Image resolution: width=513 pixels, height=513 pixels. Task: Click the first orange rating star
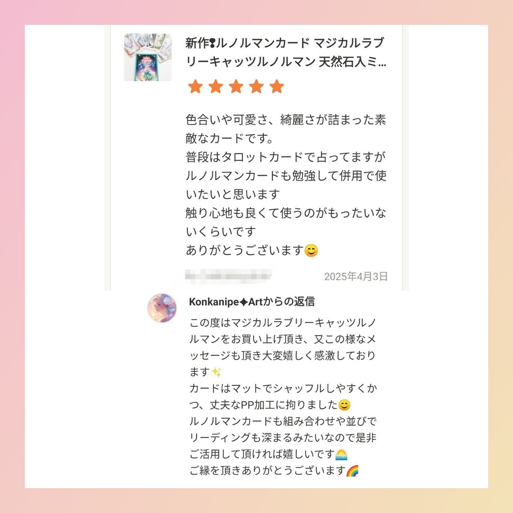point(195,86)
